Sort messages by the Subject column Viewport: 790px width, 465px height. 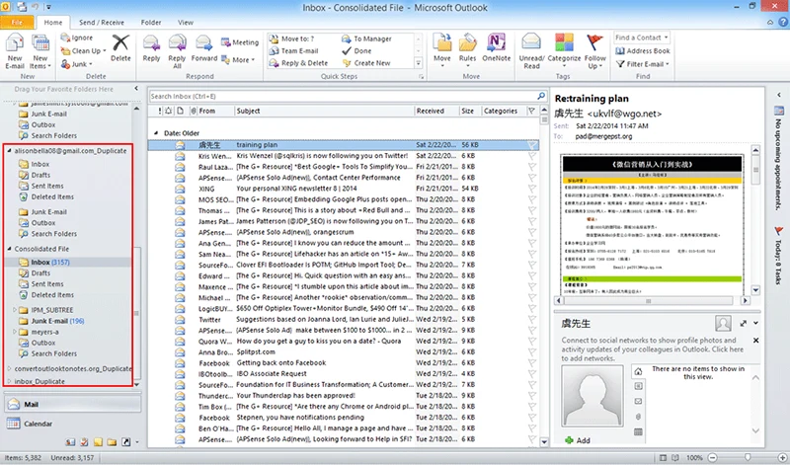click(325, 111)
